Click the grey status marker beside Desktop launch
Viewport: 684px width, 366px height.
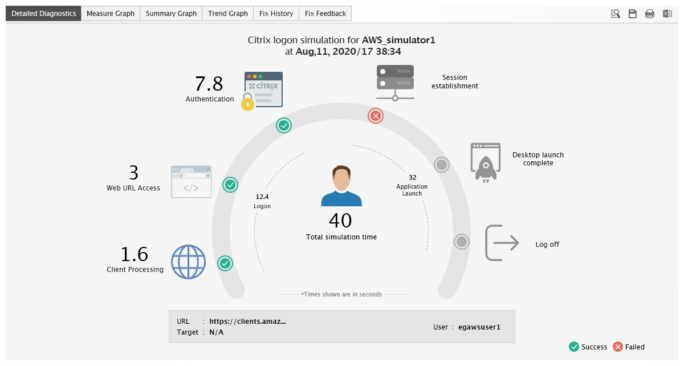(x=442, y=165)
